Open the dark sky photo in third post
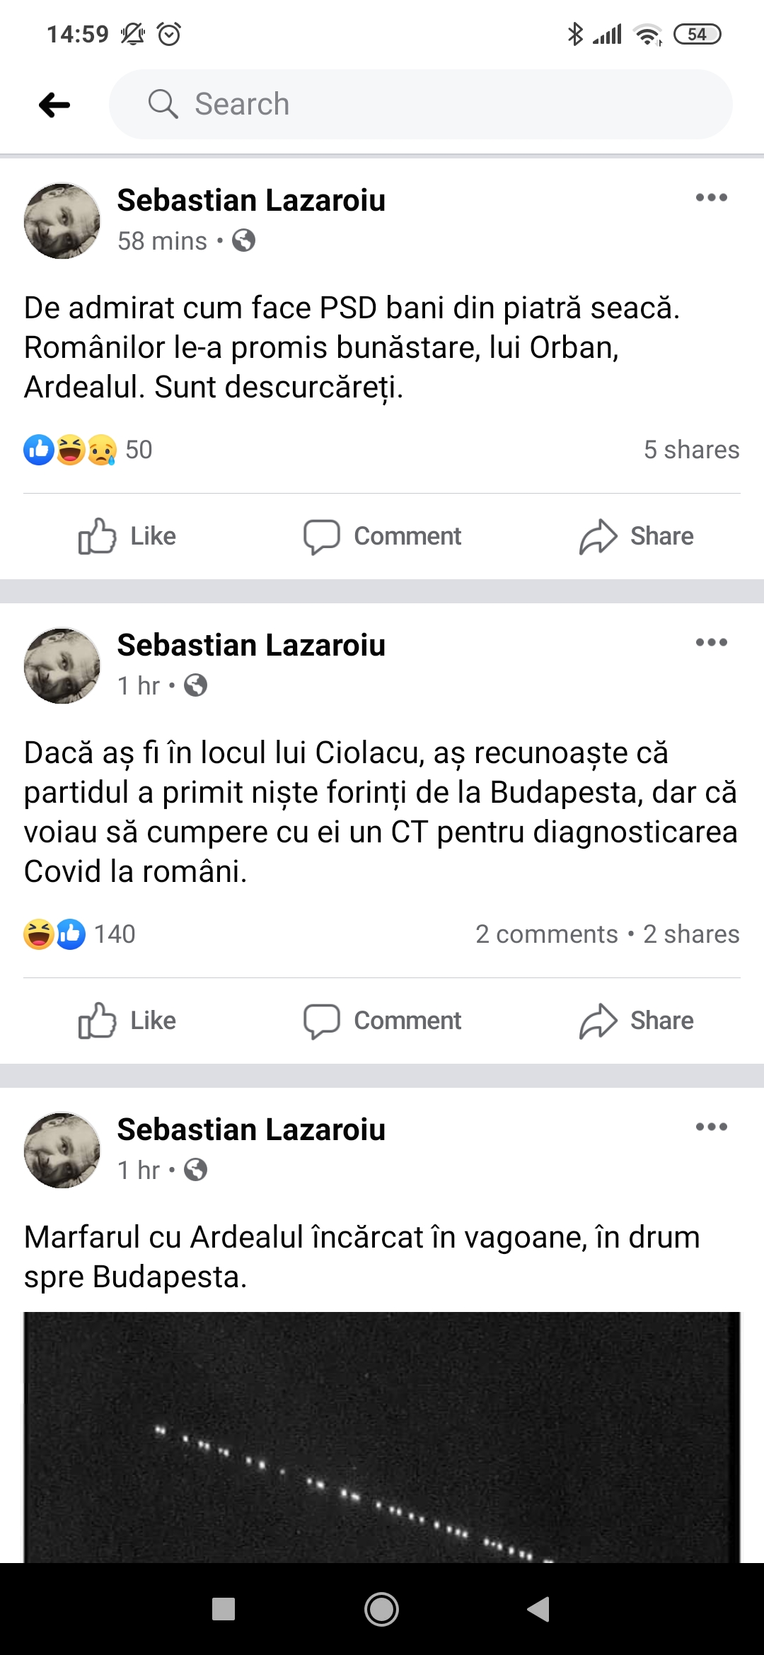Image resolution: width=764 pixels, height=1655 pixels. pos(382,1437)
